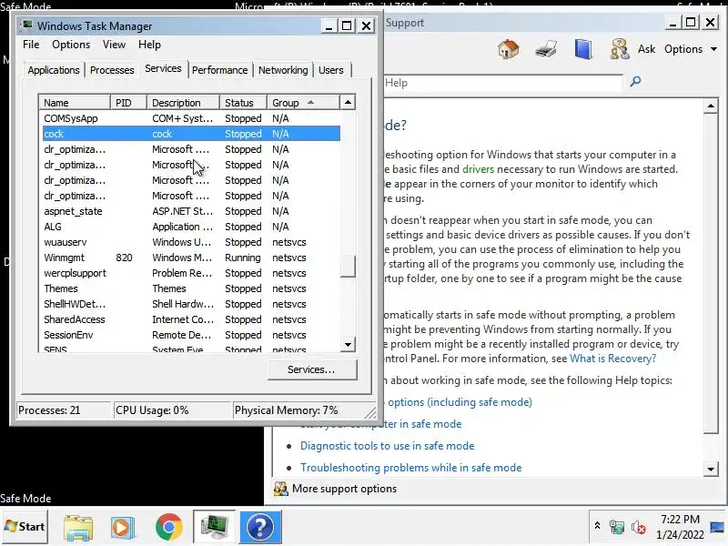
Task: Click Help window scroll up arrow
Action: pyautogui.click(x=711, y=106)
